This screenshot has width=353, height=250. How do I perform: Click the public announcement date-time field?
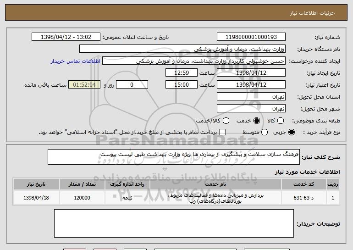(66, 37)
